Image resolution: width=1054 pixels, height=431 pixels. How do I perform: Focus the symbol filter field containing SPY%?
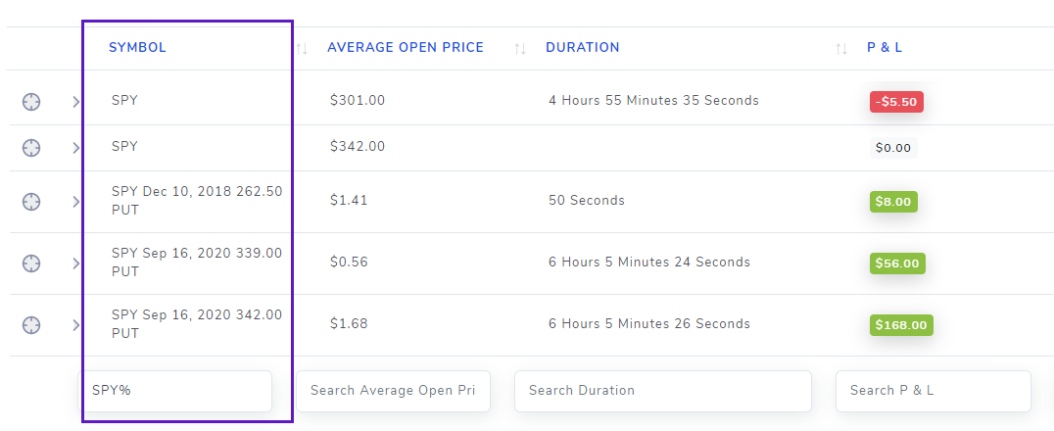[174, 391]
